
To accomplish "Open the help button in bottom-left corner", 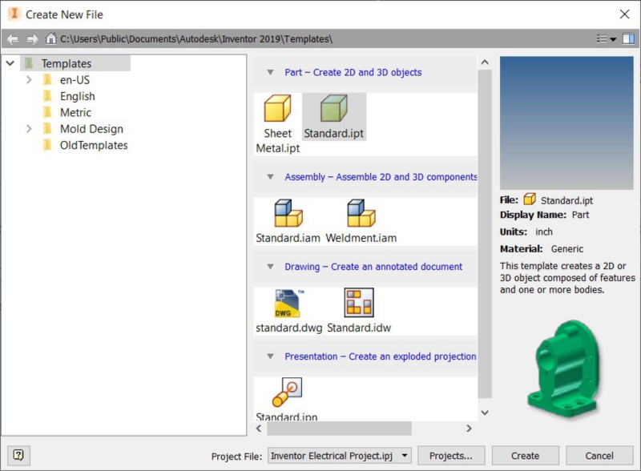I will point(18,455).
